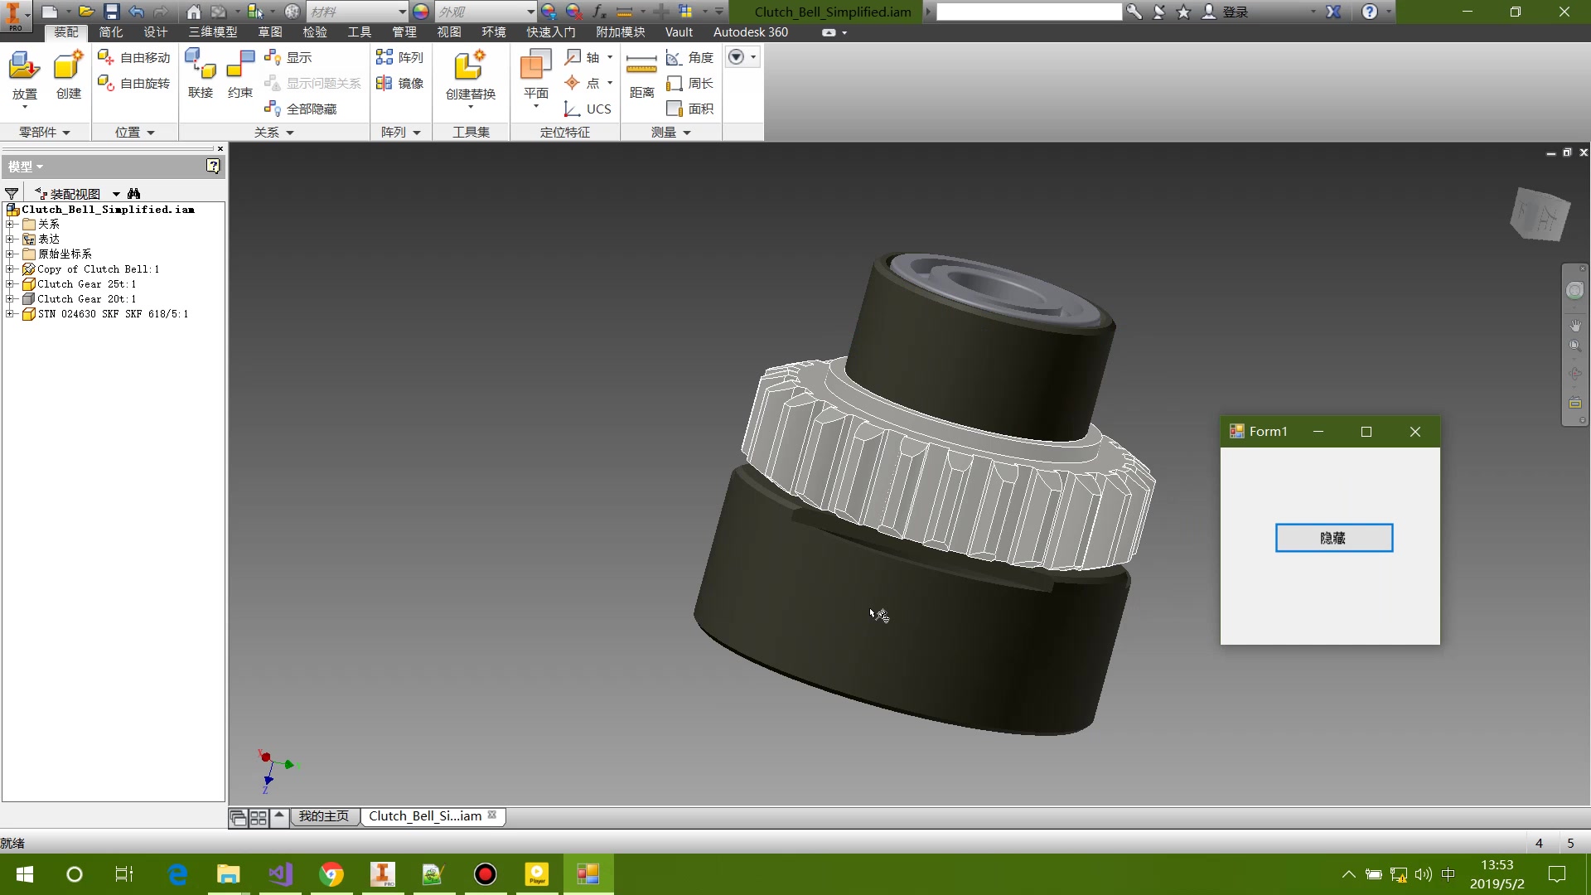Click the Measure Distance tool
This screenshot has height=895, width=1591.
[641, 66]
